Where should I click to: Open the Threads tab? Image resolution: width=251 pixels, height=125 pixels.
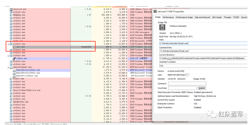pos(227,17)
